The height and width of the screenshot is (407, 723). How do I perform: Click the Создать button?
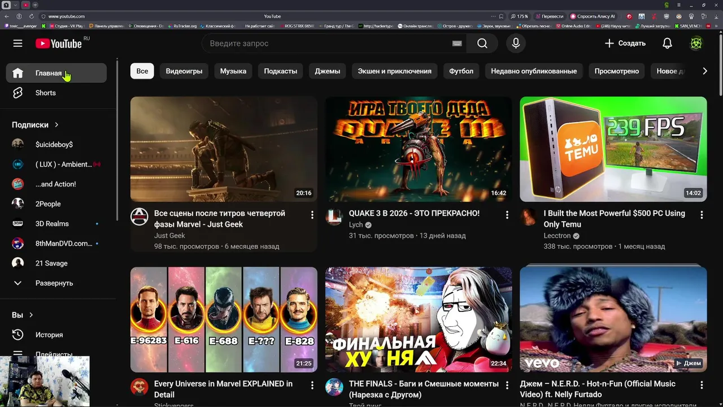pos(625,44)
